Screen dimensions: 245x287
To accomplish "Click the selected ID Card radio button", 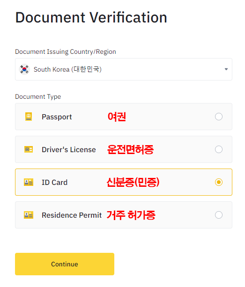I will point(219,182).
